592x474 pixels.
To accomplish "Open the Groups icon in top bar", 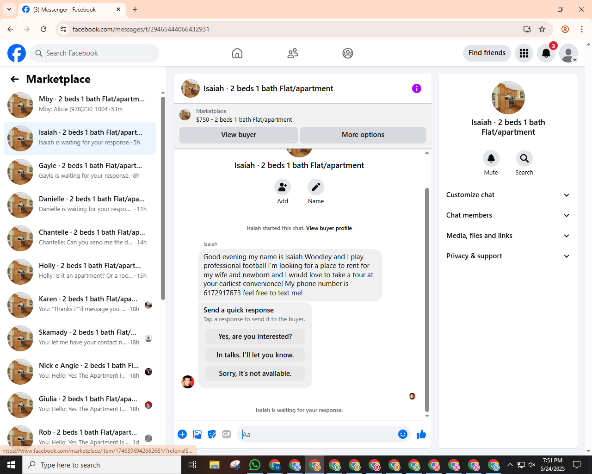I will tap(348, 53).
